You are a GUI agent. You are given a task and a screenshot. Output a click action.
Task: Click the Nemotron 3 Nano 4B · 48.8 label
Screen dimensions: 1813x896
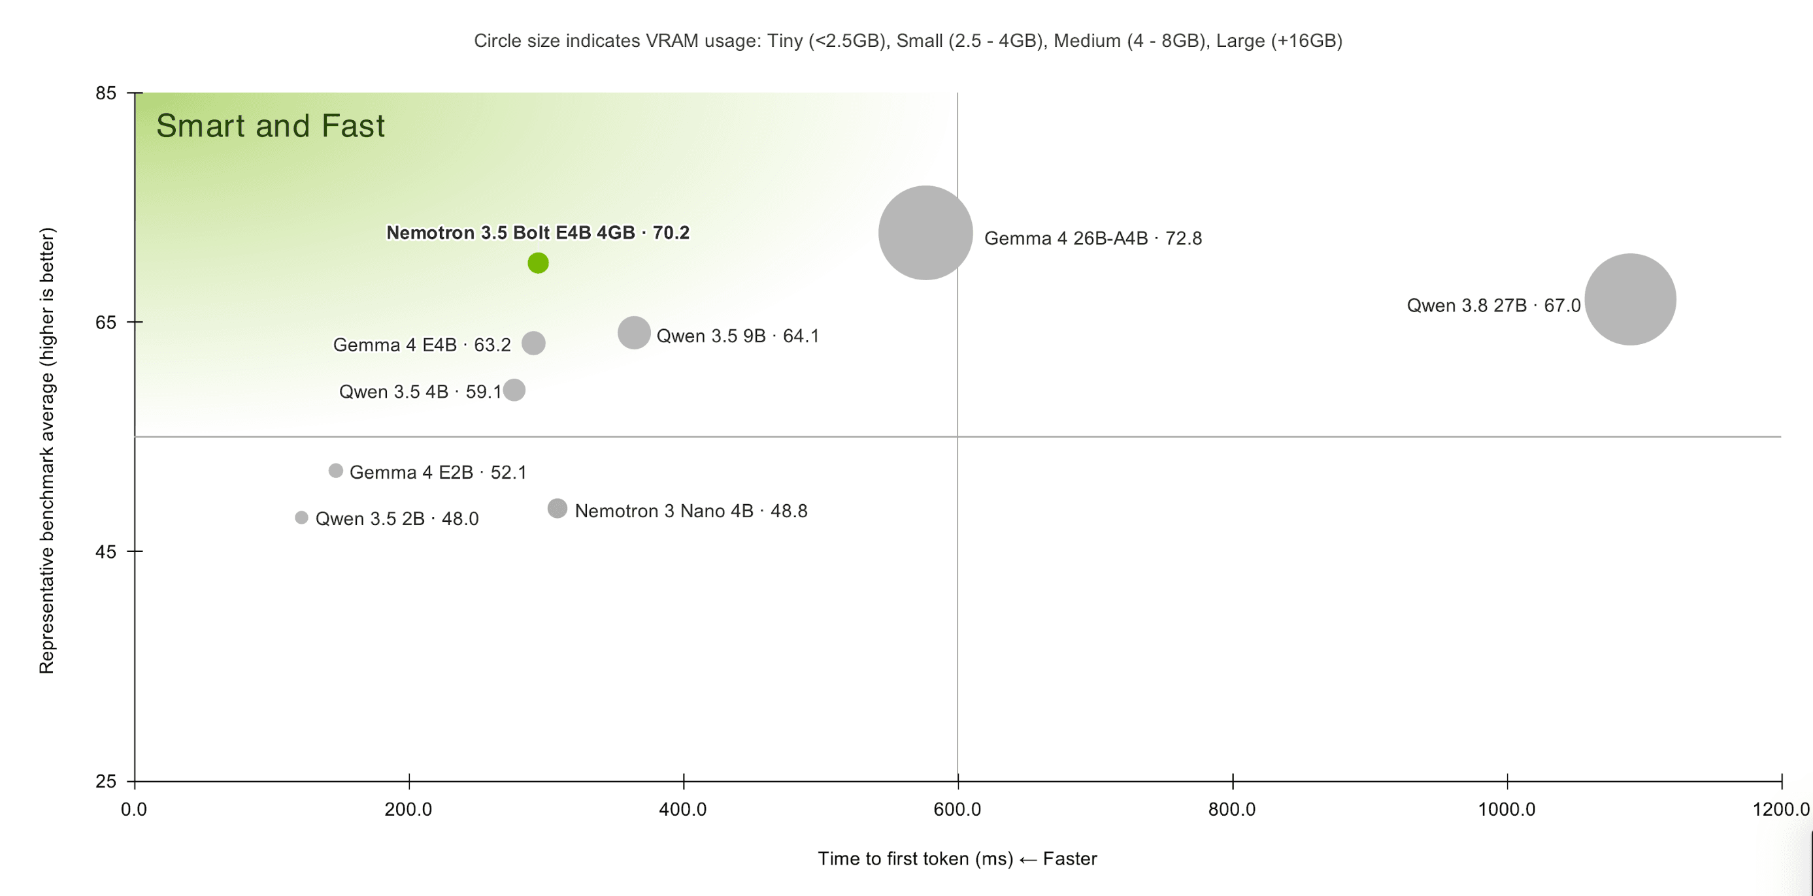pos(691,511)
